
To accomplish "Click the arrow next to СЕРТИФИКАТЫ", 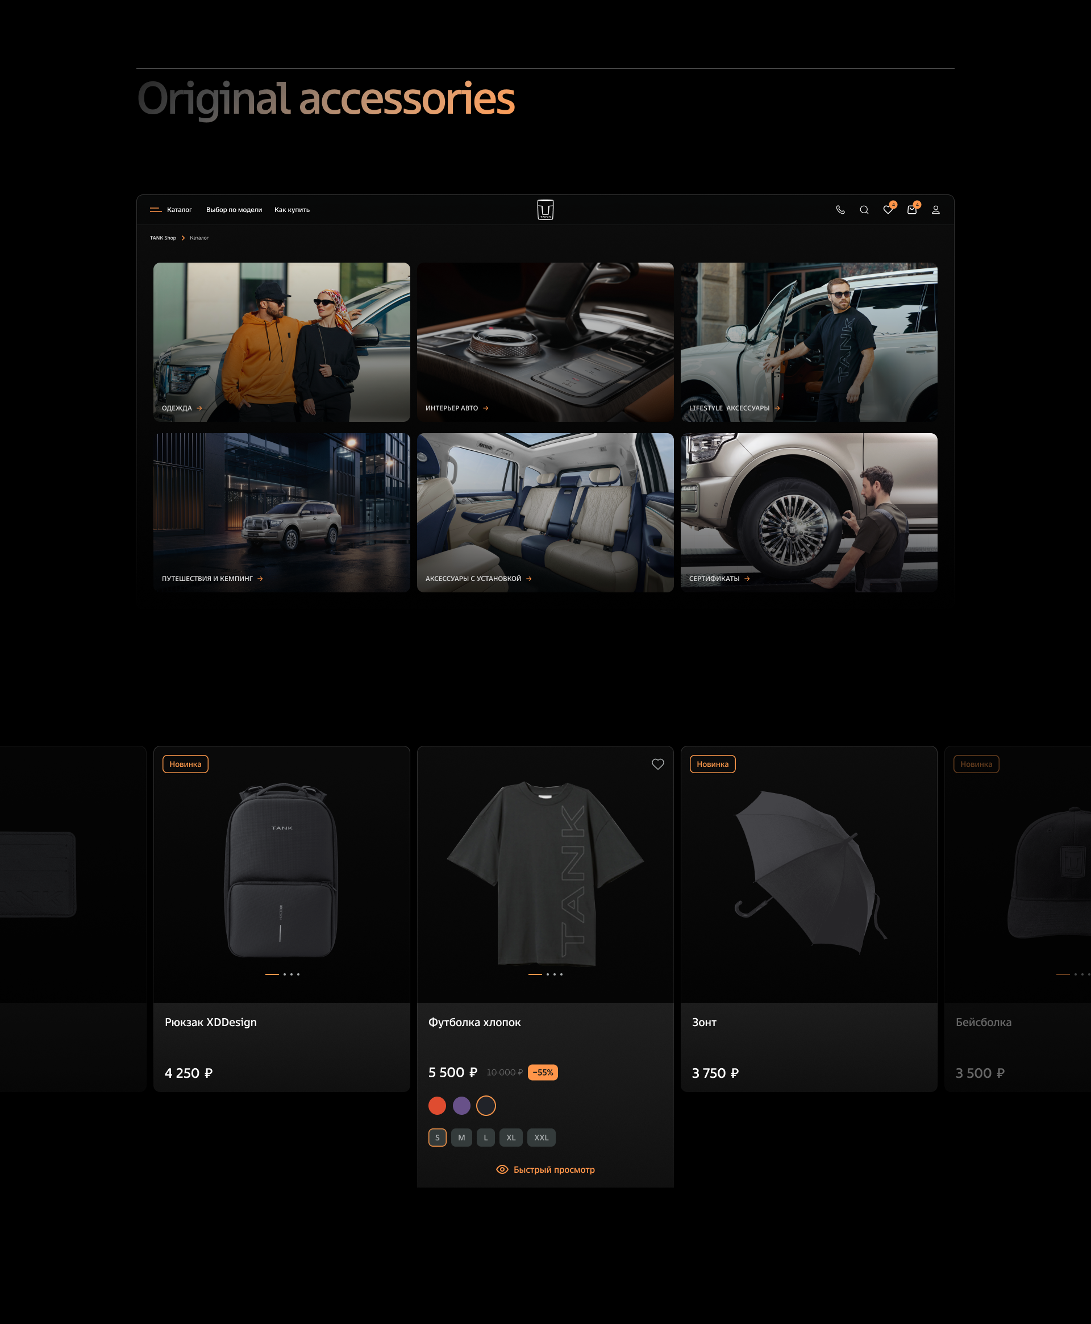I will click(x=747, y=578).
